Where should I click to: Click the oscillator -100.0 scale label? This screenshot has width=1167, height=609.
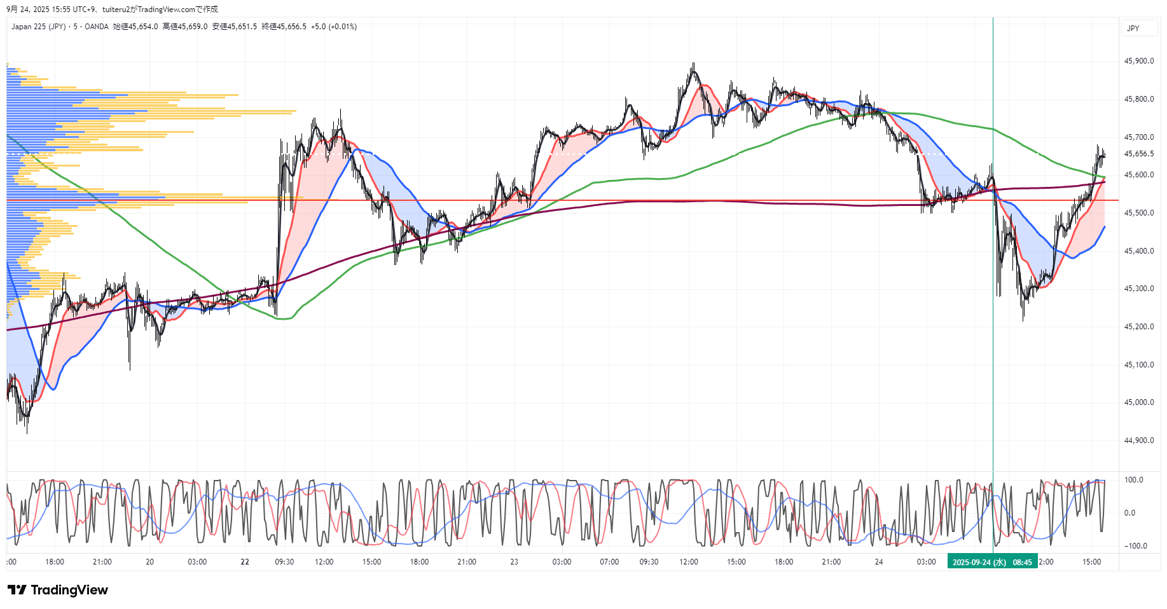[x=1135, y=546]
